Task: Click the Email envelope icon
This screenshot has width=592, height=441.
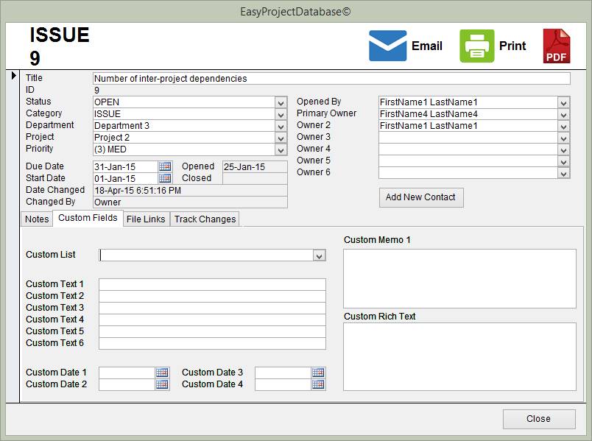Action: click(x=387, y=46)
